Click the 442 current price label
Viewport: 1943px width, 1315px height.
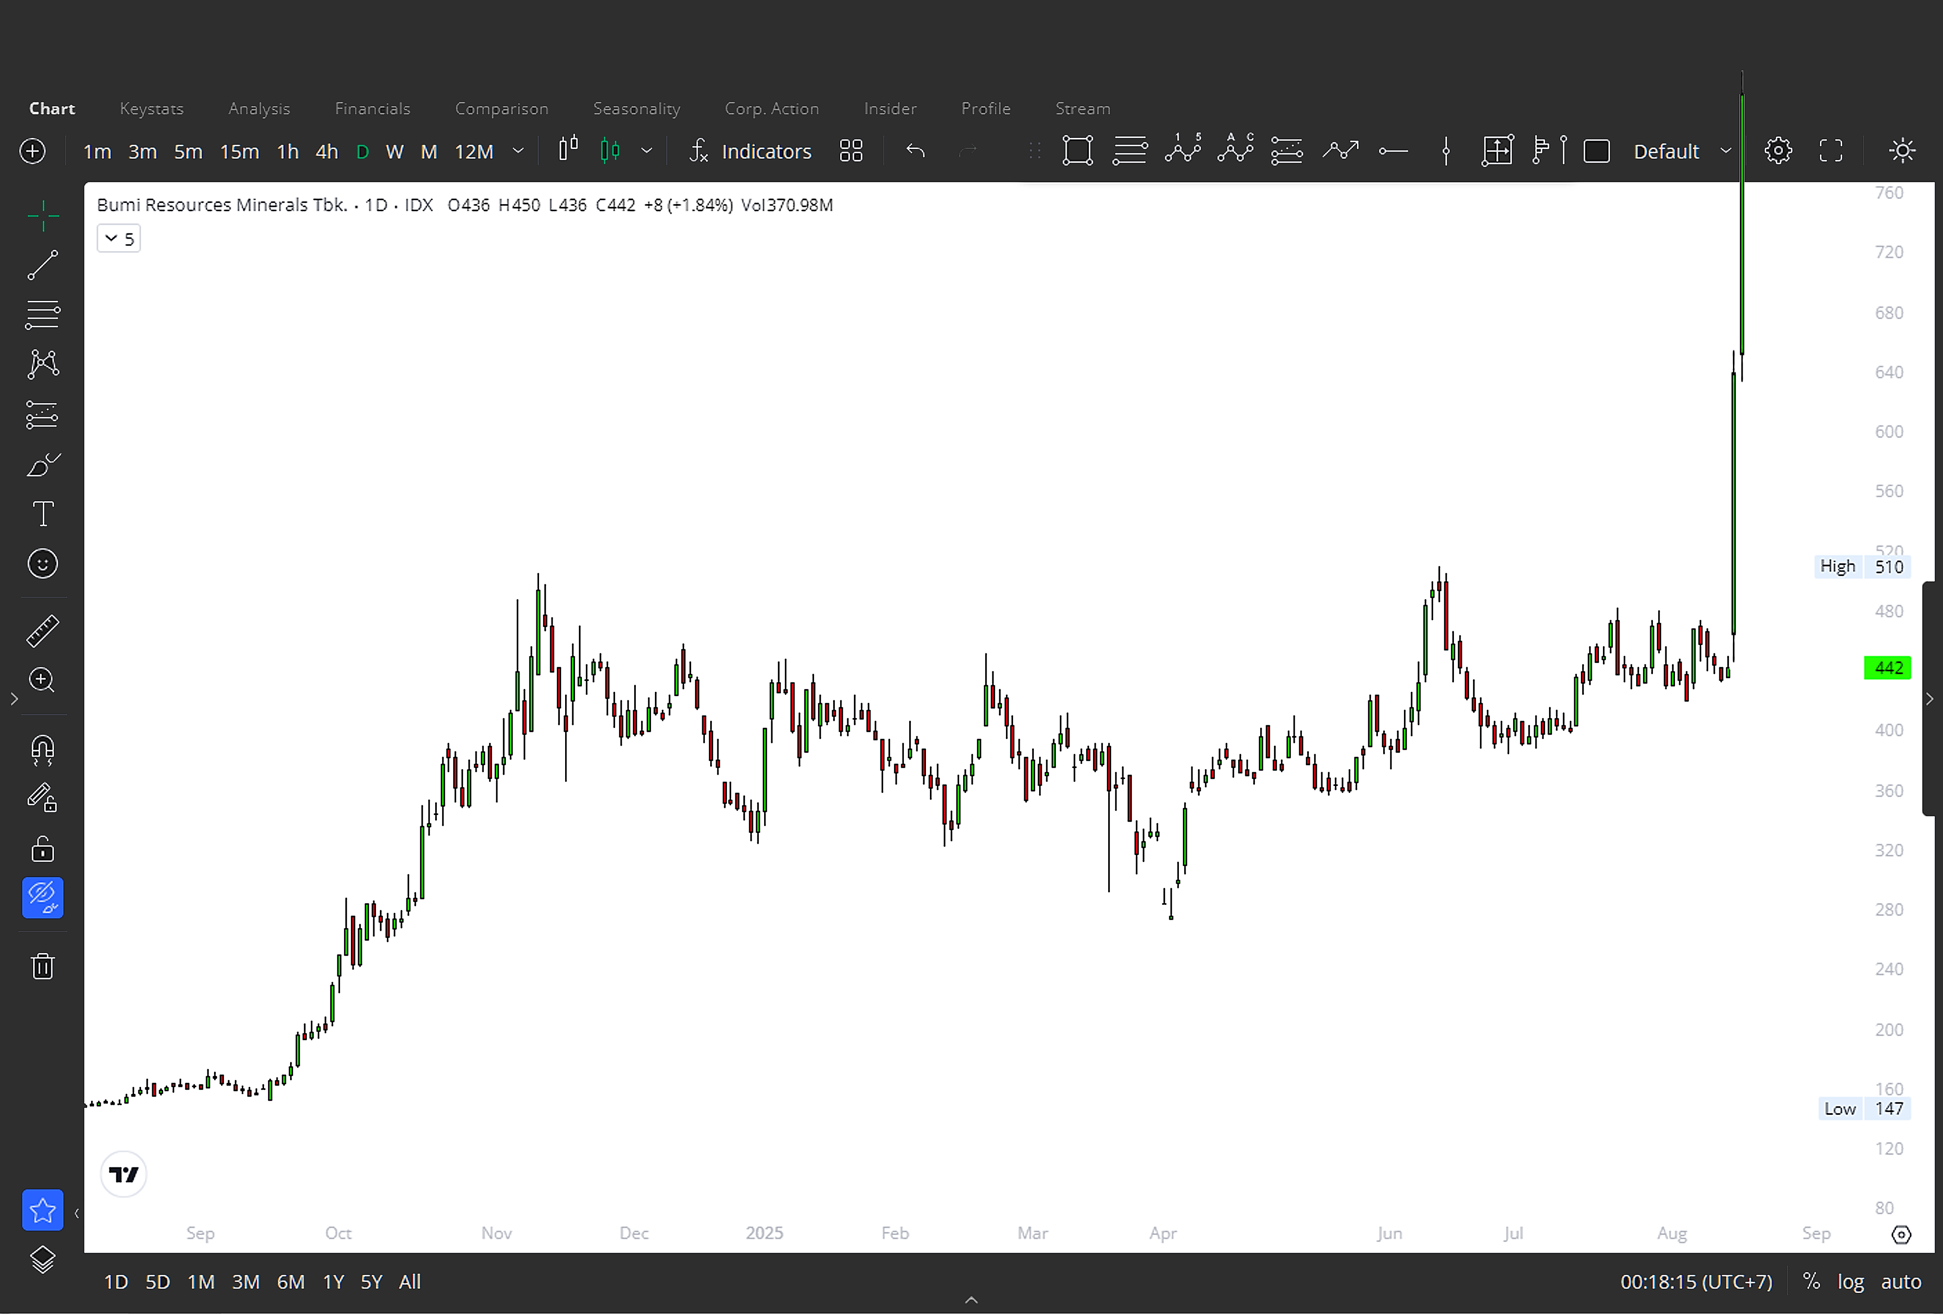1888,669
